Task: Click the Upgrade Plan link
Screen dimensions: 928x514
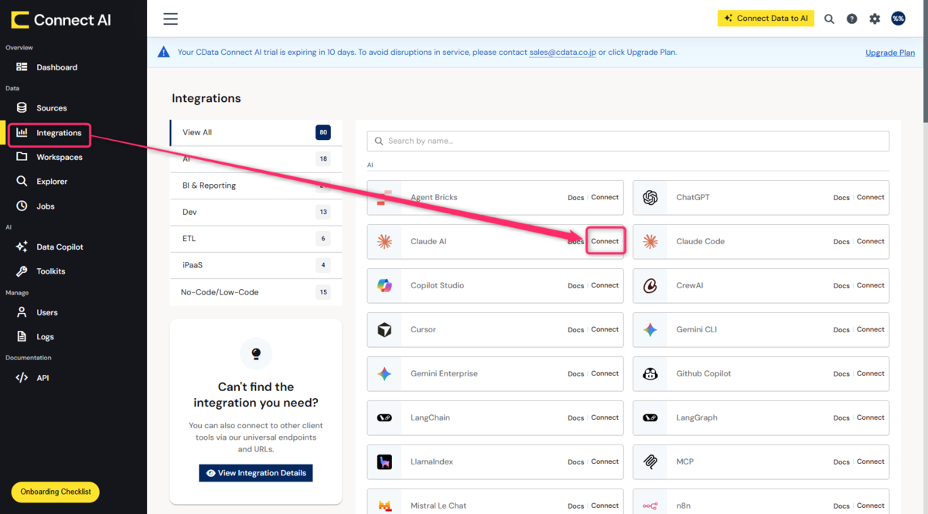Action: 890,53
